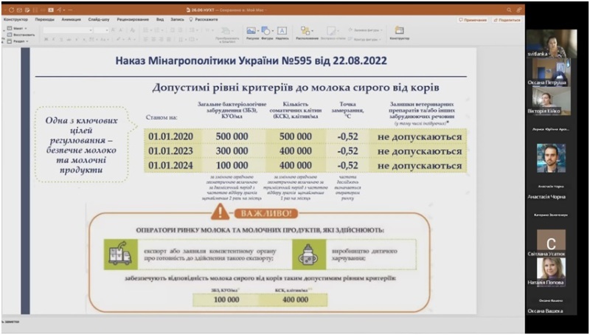Open the Слайд-шоу tab

[x=99, y=19]
